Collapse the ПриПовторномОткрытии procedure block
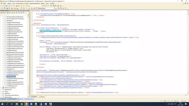The image size is (189, 106). point(32,11)
